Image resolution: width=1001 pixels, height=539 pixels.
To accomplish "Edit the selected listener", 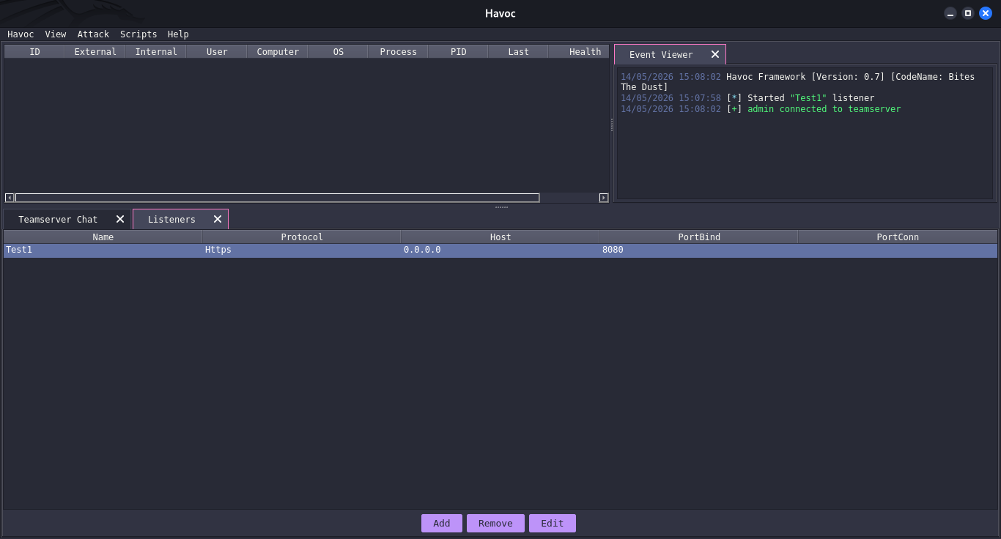I will (553, 523).
